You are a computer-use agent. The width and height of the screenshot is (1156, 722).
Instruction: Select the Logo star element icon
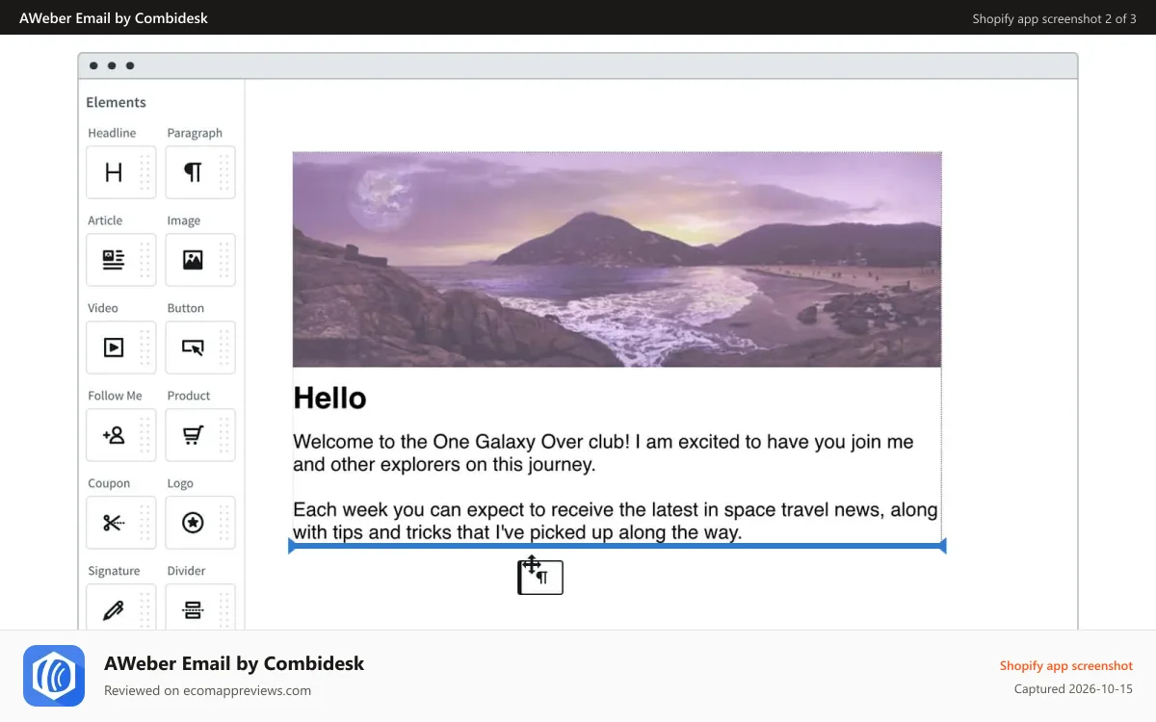pyautogui.click(x=193, y=523)
